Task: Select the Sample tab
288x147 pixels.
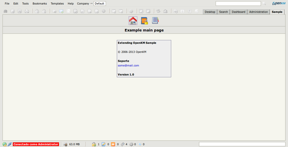Action: [277, 12]
